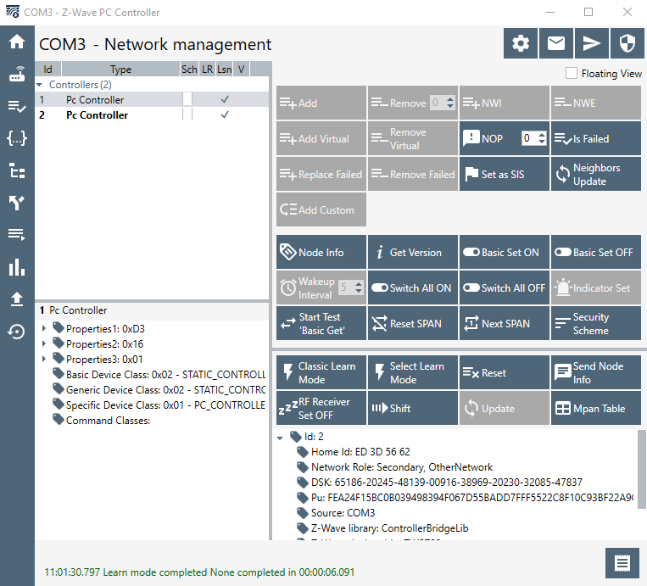Screen dimensions: 647x586
Task: Click the Is Failed button
Action: click(596, 138)
